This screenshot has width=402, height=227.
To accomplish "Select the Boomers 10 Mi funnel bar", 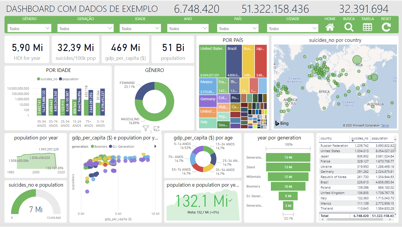I will [x=288, y=186].
